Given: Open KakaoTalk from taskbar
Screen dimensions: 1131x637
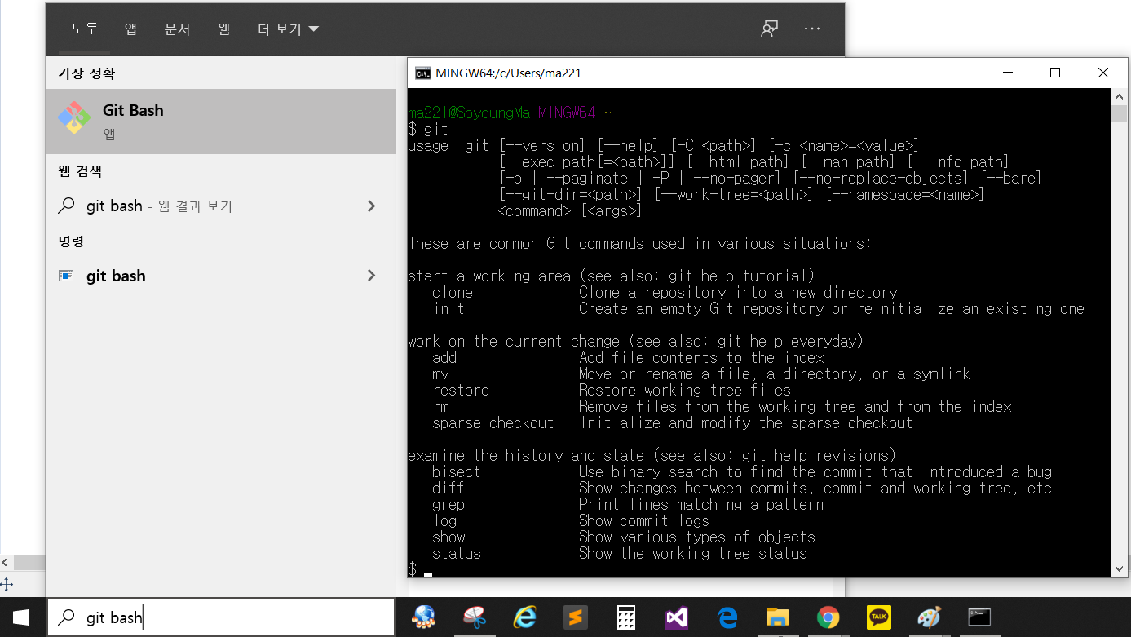Looking at the screenshot, I should 879,617.
